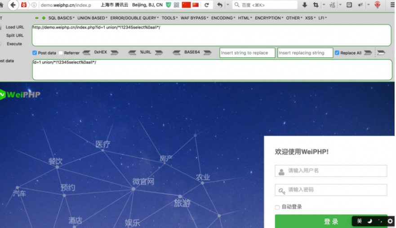Click the left arrow beside 0xHEX
Screen dimensions: 396x228
click(86, 53)
